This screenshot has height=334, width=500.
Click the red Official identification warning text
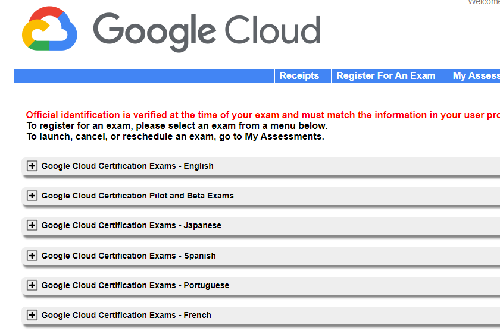[262, 115]
